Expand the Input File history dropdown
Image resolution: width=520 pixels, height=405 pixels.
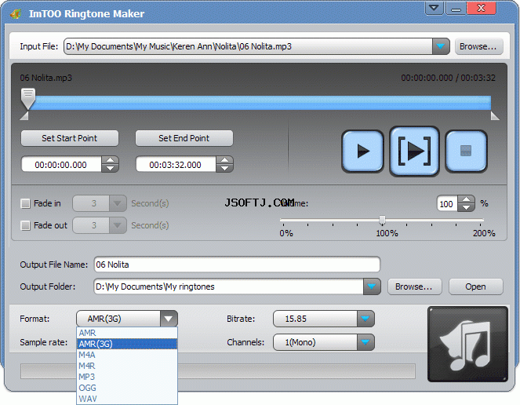tap(441, 46)
